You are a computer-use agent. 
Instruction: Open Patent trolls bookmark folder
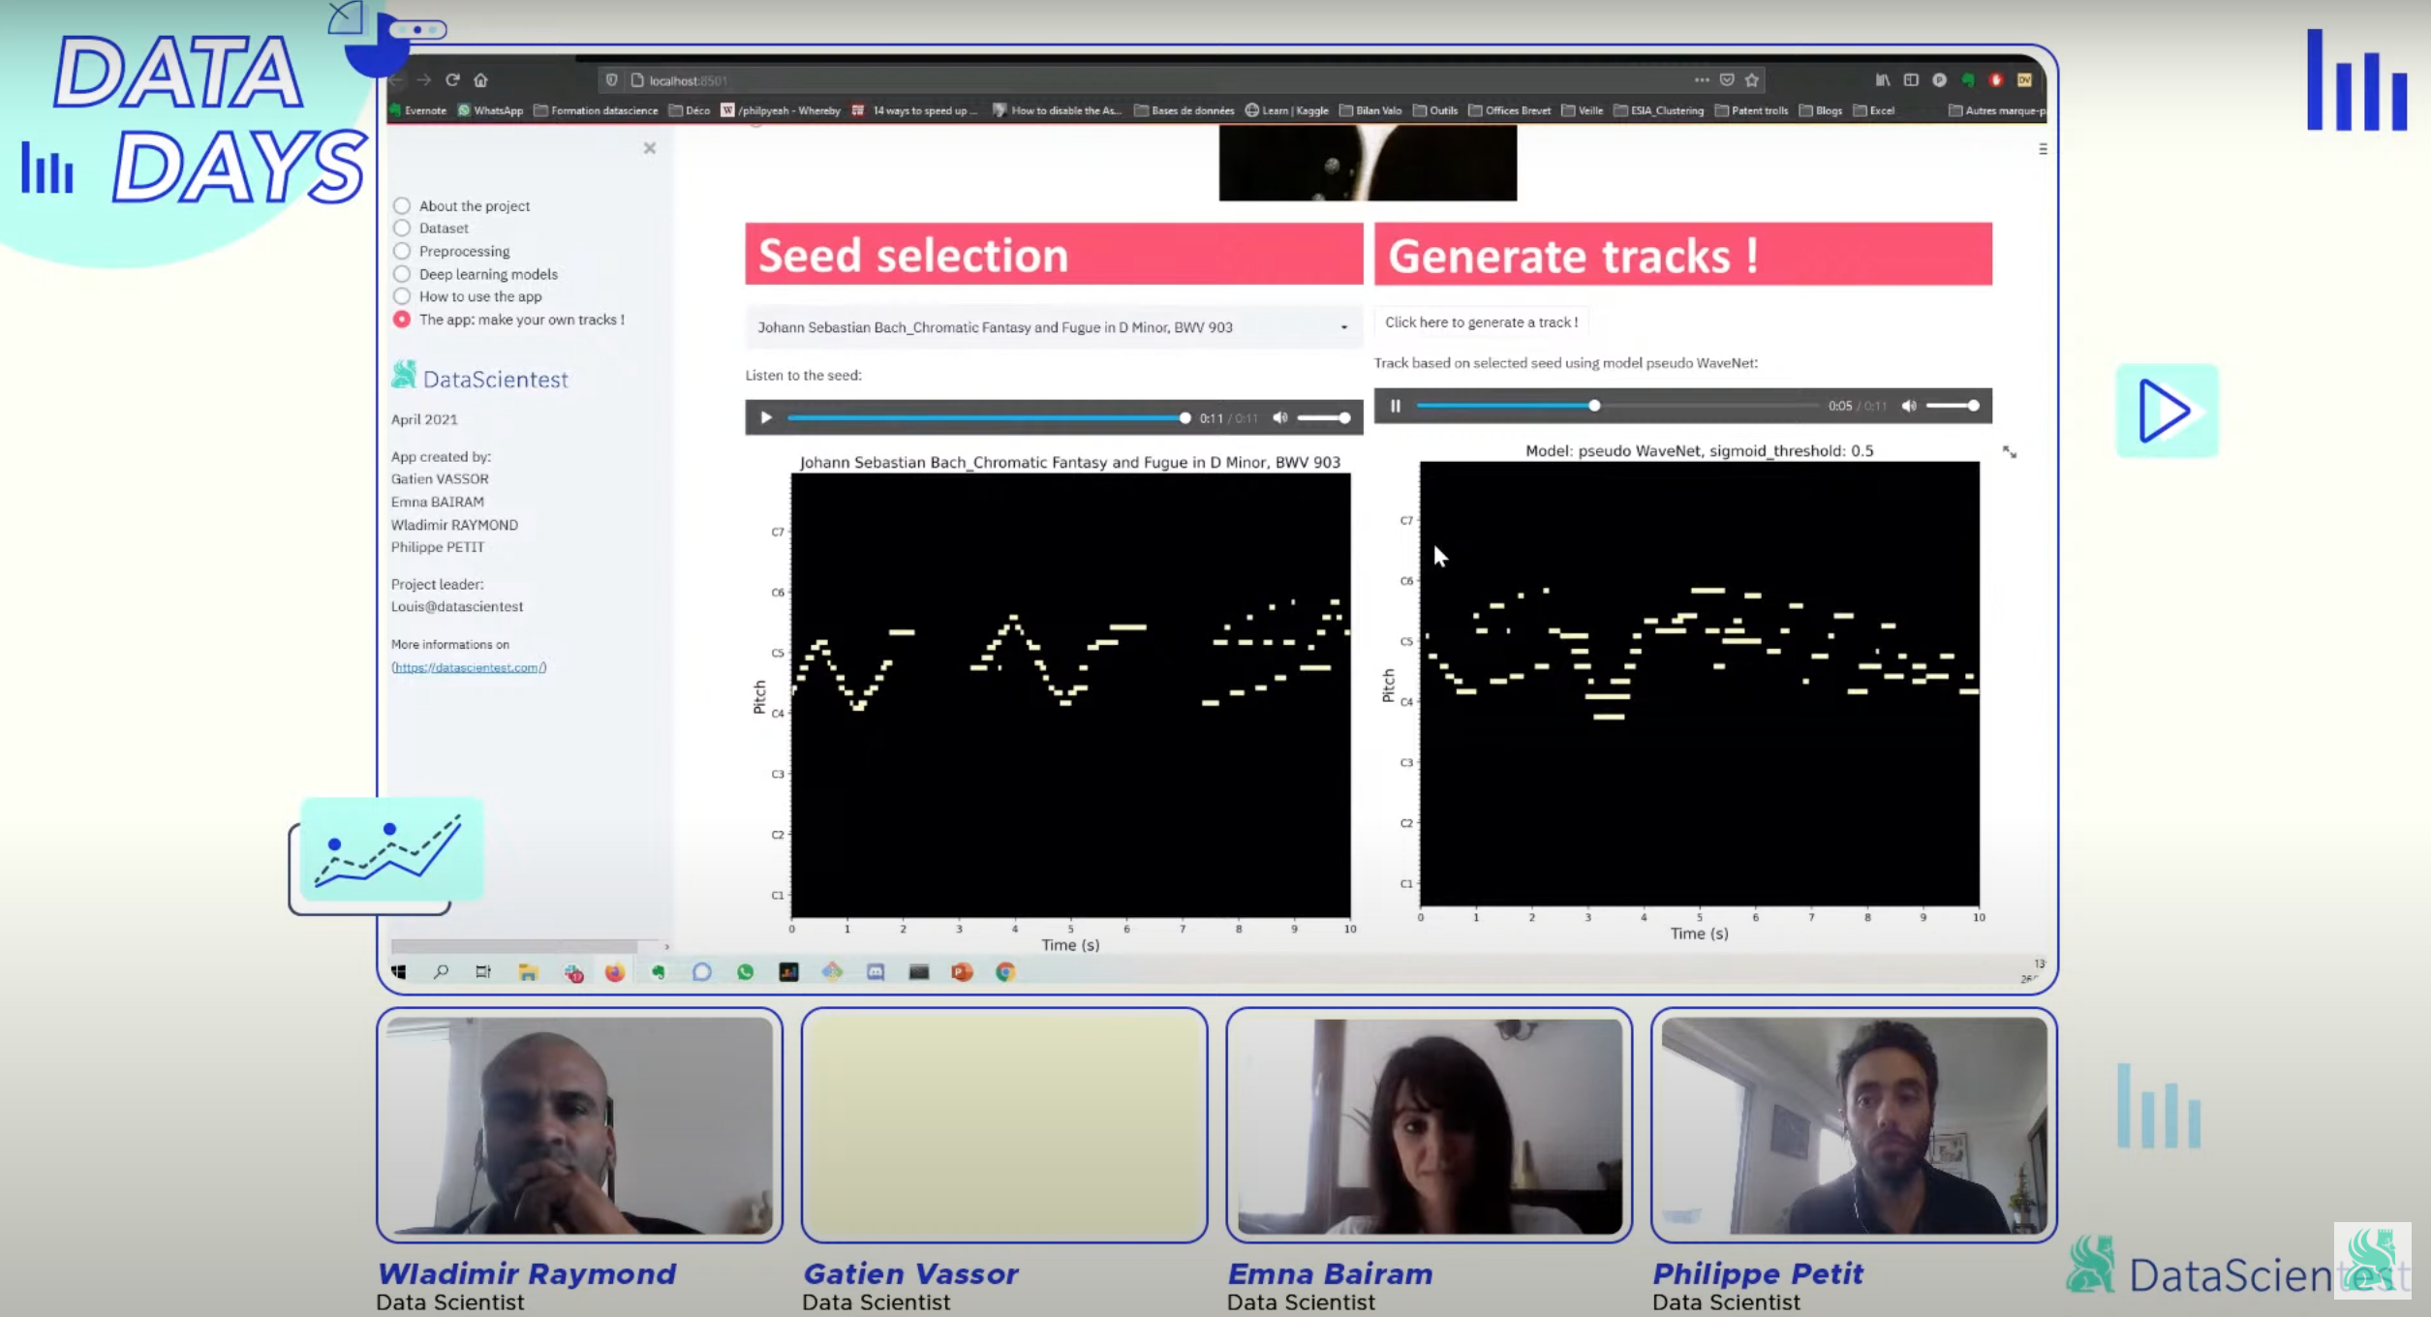(1752, 110)
